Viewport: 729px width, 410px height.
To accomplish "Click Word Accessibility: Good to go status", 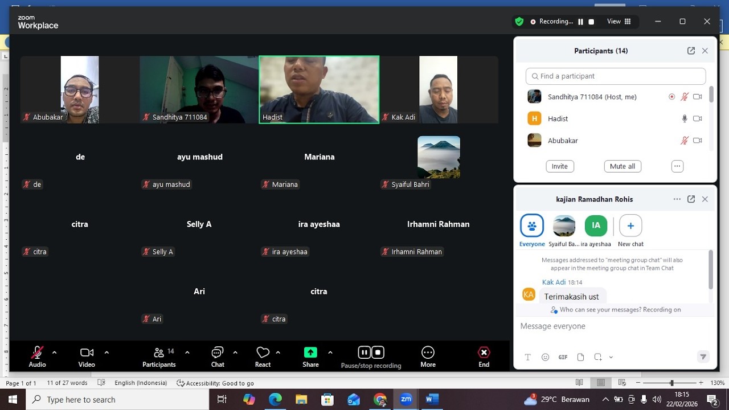I will click(215, 383).
